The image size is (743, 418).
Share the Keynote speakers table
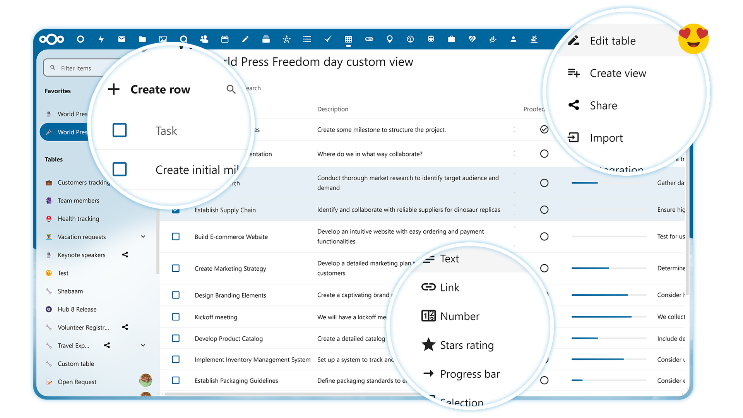[125, 255]
